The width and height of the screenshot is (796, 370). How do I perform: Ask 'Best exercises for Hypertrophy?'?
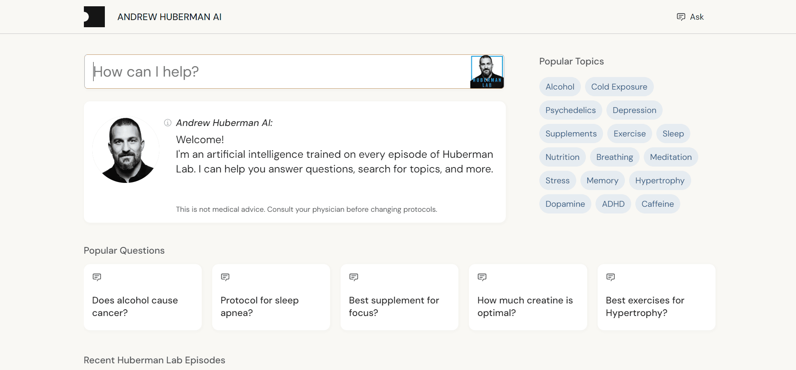click(x=656, y=297)
